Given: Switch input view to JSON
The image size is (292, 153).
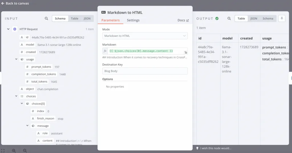Looking at the screenshot, I should pos(87,19).
